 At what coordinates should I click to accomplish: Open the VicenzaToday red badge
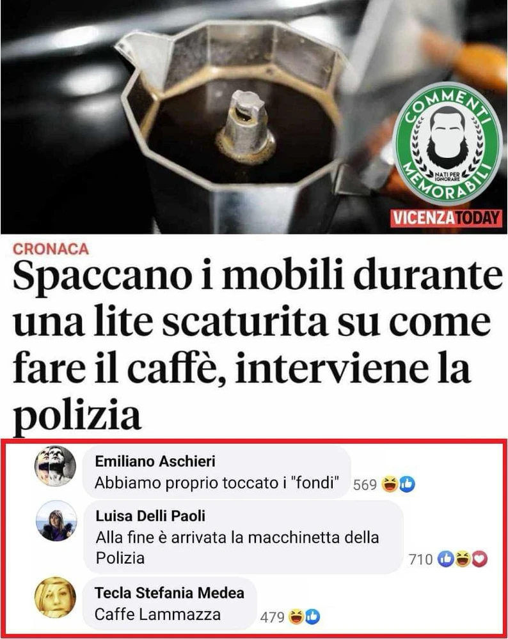pos(446,218)
